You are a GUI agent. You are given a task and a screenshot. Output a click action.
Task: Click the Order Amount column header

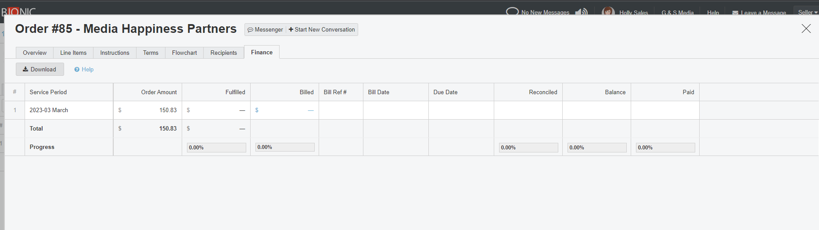coord(159,92)
